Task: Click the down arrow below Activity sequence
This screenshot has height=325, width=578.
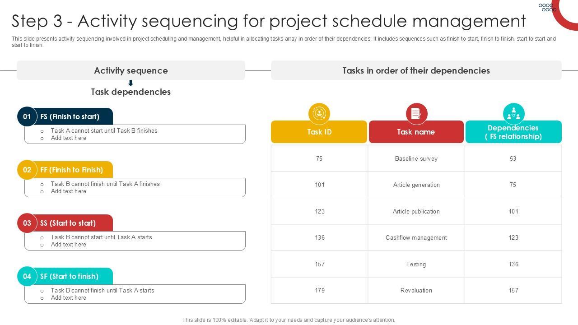Action: [131, 83]
